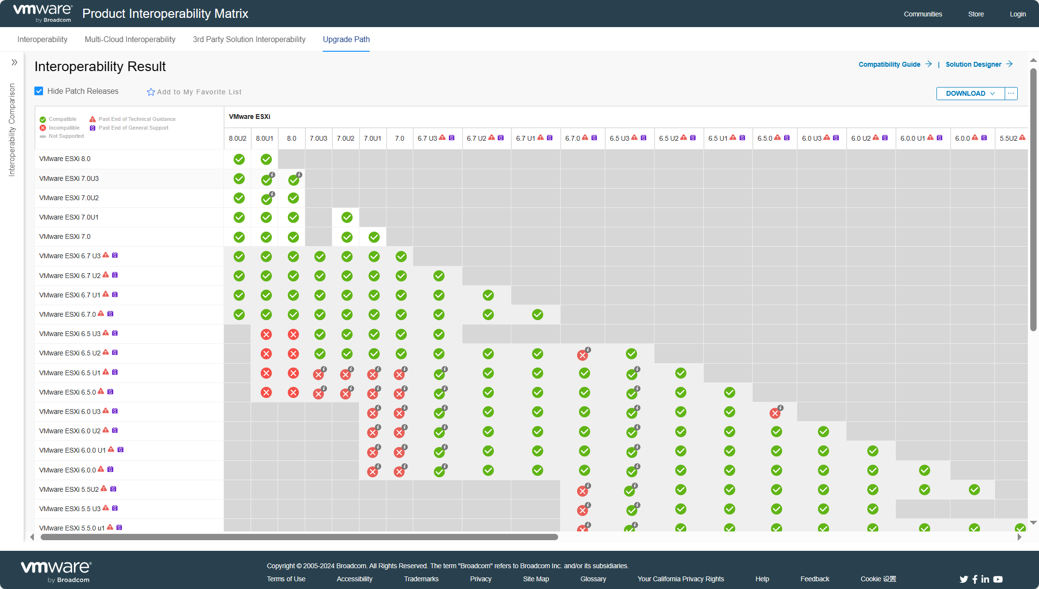Click the horizontal scrollbar thumb under the matrix
1039x589 pixels.
(x=299, y=537)
